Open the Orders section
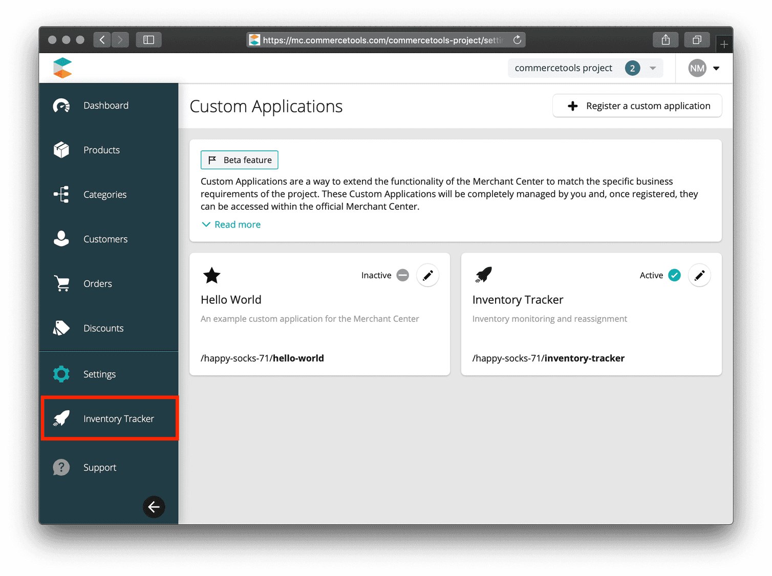772x576 pixels. 97,283
